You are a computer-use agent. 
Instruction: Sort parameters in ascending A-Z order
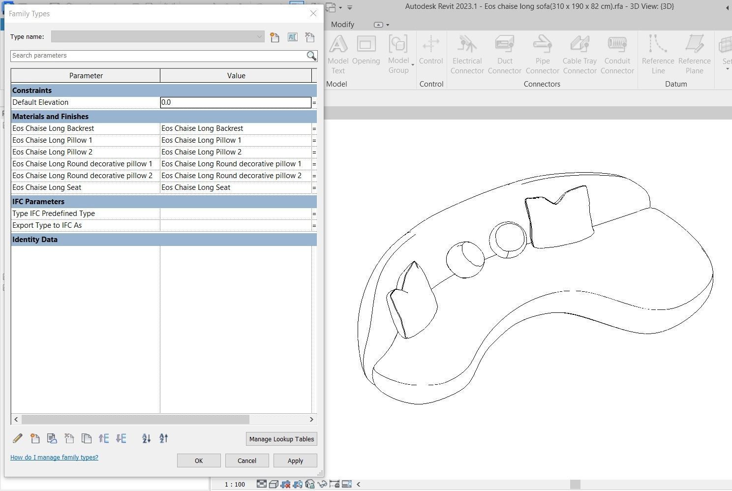coord(146,438)
